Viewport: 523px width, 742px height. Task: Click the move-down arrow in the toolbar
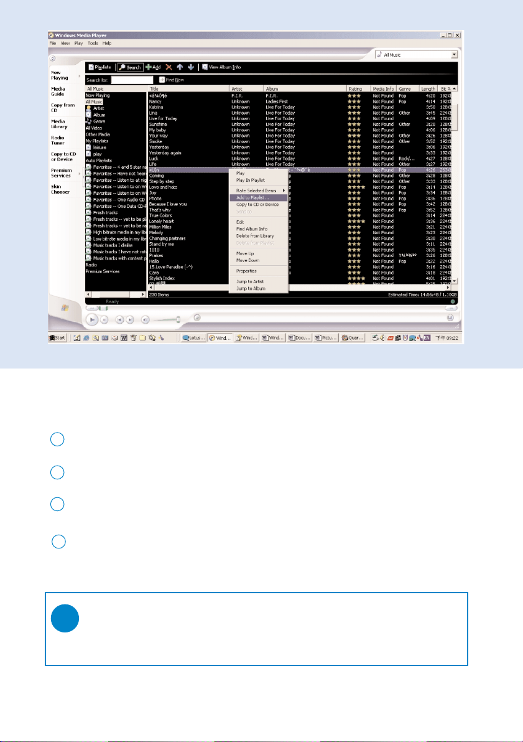pos(191,67)
